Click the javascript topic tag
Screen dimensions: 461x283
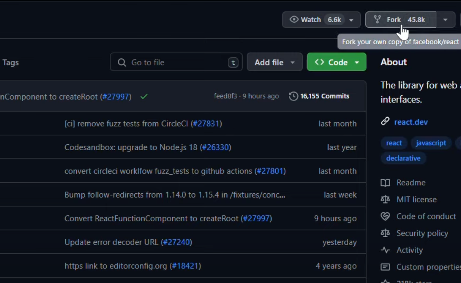tap(431, 143)
